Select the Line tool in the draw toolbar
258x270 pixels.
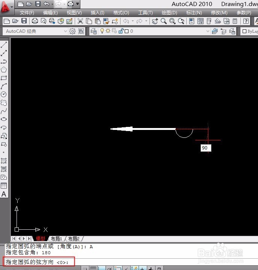4,45
